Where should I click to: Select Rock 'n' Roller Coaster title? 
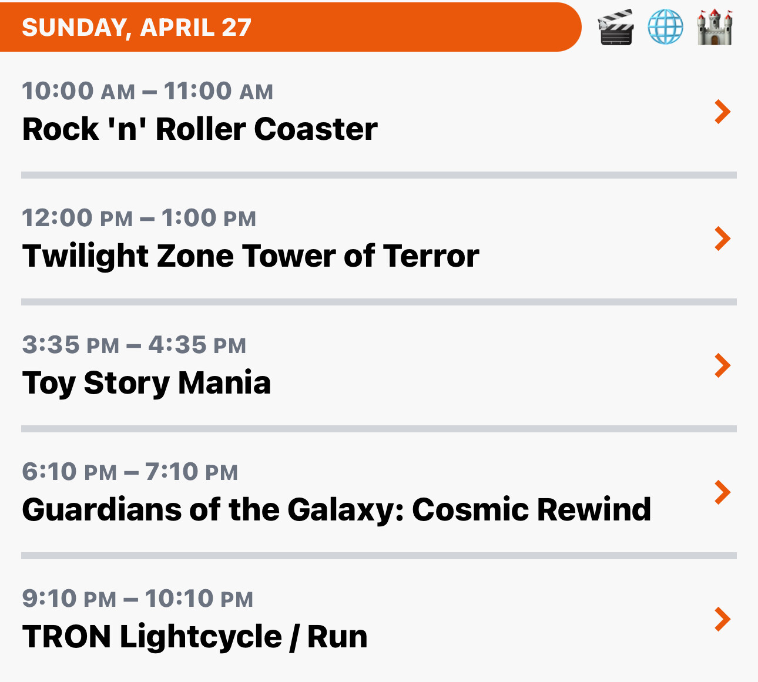[200, 129]
